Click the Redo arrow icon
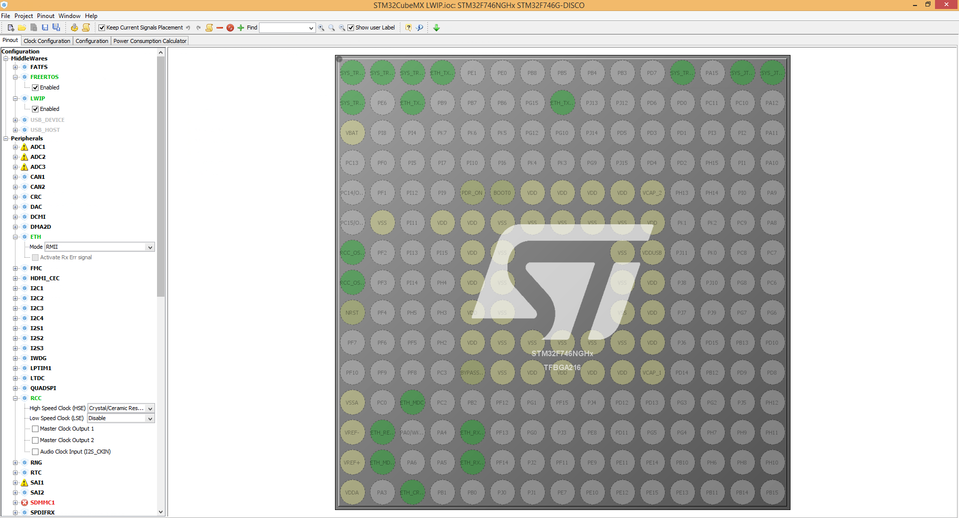Image resolution: width=959 pixels, height=518 pixels. [x=198, y=27]
